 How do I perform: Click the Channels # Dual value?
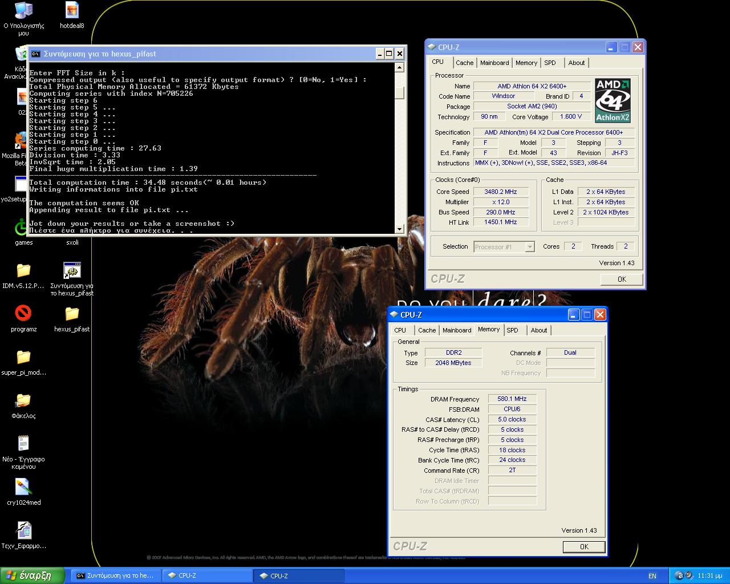(570, 352)
